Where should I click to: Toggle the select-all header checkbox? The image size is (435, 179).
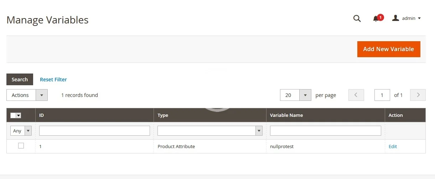pos(13,115)
